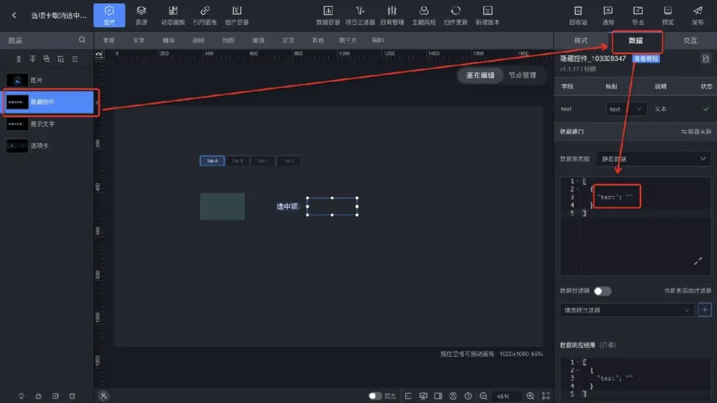Select the 文字 component category tab

click(139, 40)
